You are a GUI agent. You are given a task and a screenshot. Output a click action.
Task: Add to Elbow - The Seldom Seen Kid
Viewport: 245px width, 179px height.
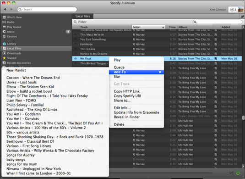[55, 87]
